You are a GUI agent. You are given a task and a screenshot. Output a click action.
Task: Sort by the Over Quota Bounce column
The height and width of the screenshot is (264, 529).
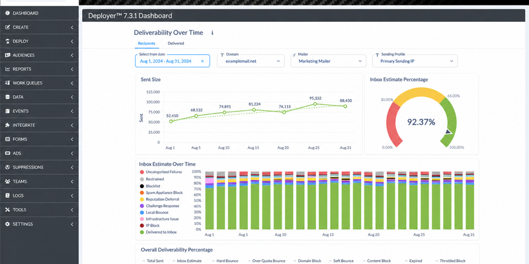[x=266, y=261]
